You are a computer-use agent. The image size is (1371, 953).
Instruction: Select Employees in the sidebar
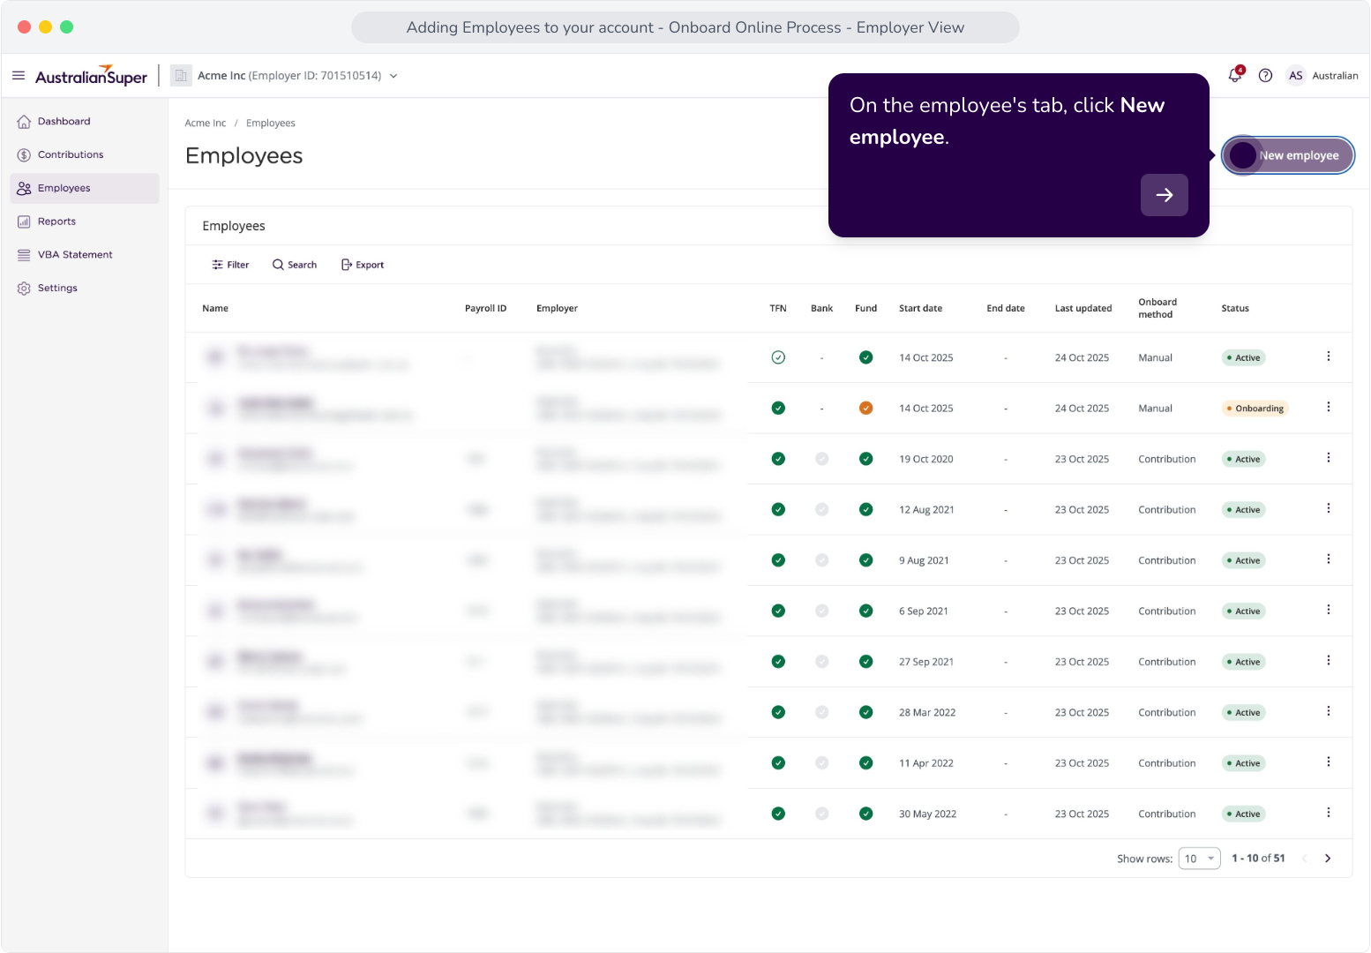click(x=85, y=189)
